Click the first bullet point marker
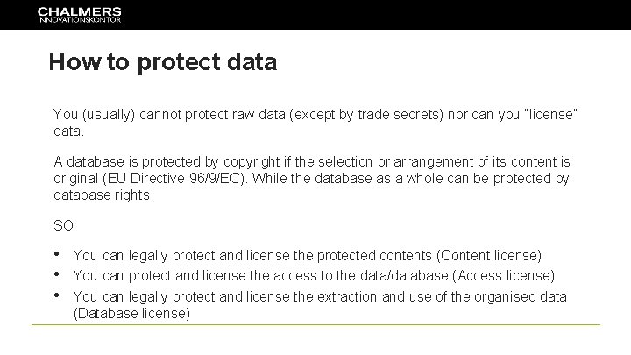The height and width of the screenshot is (355, 631). point(56,253)
